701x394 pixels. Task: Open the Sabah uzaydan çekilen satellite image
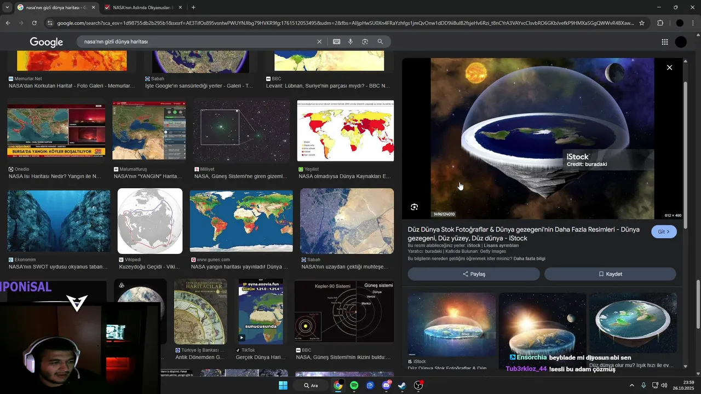click(347, 221)
